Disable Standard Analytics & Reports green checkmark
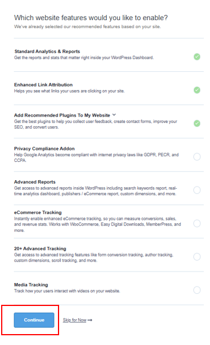The image size is (210, 345). pos(197,57)
